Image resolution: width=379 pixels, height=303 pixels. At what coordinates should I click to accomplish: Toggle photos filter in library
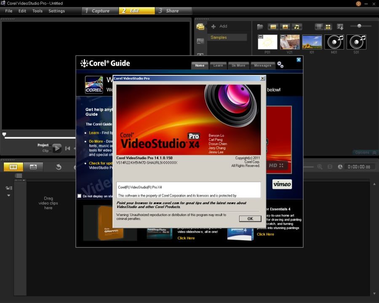(285, 27)
